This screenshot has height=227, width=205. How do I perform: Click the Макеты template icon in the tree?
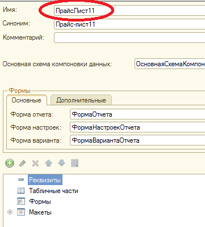pos(21,212)
